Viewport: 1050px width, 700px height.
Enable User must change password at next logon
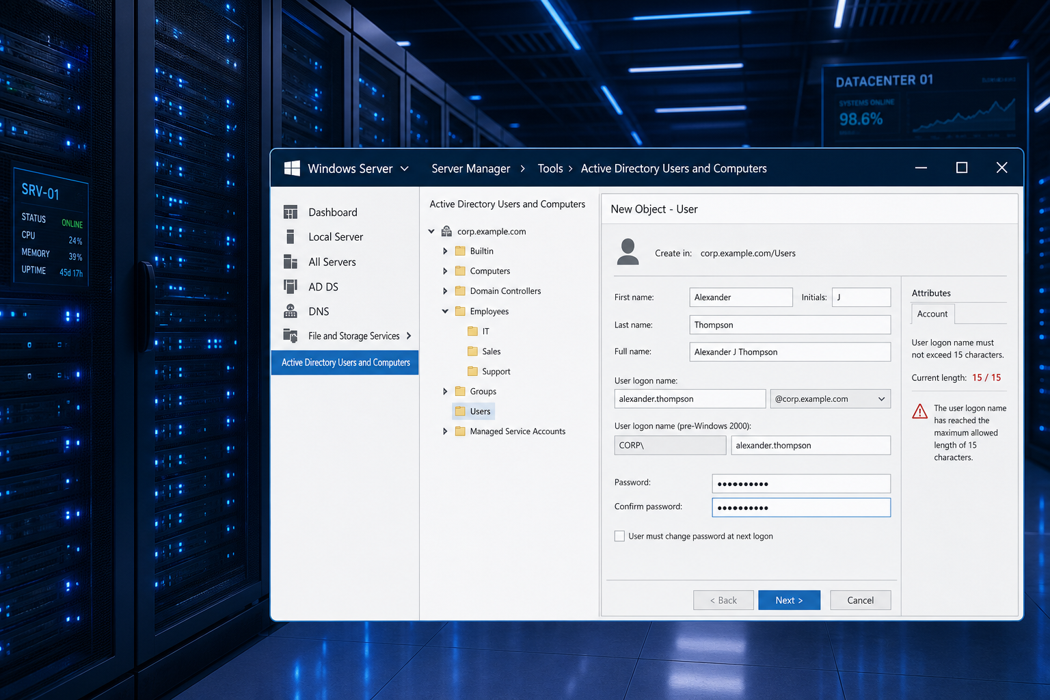click(619, 536)
